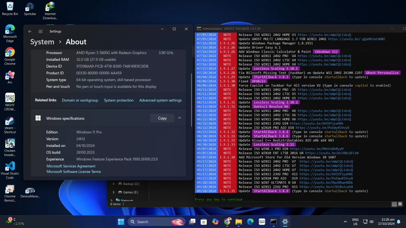406x228 pixels.
Task: Copy Windows specifications
Action: (162, 118)
